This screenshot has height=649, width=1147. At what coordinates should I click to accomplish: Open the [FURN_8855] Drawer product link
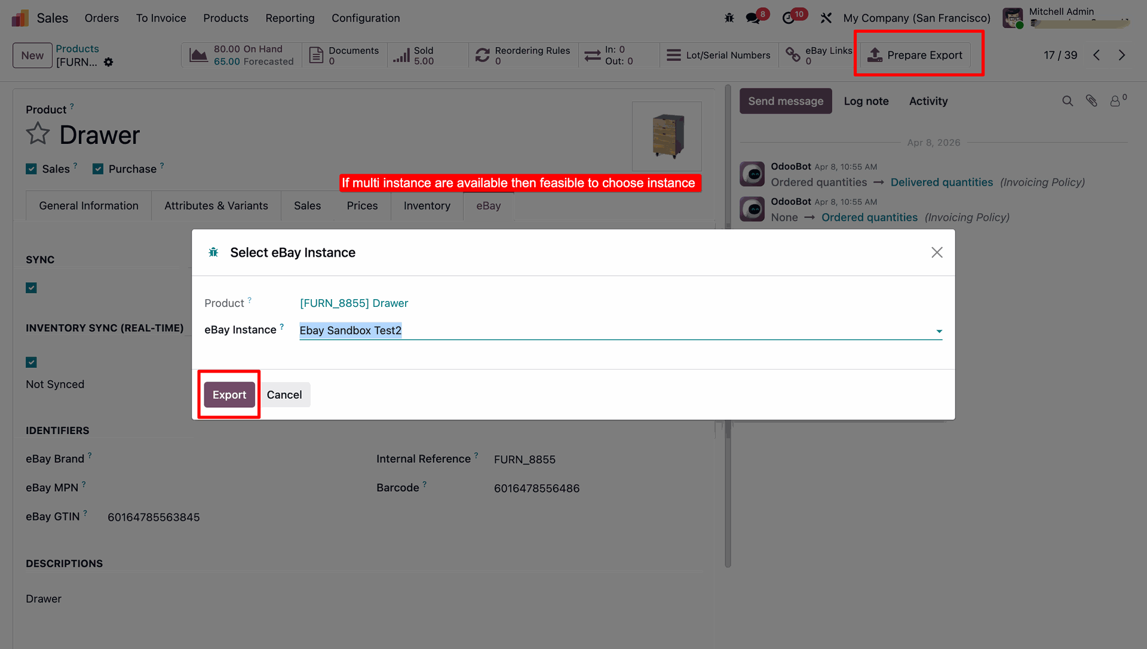point(354,303)
